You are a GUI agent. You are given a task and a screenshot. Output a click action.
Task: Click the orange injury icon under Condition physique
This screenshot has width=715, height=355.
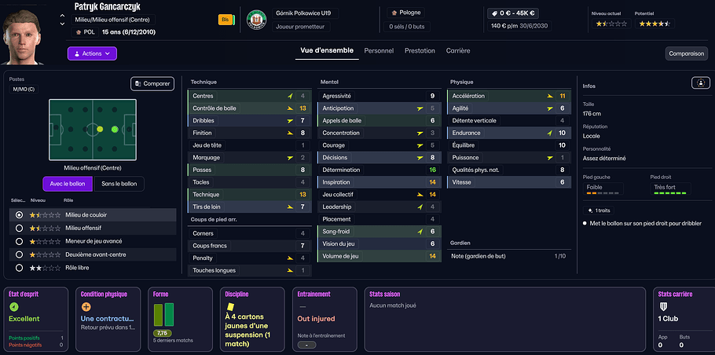pyautogui.click(x=86, y=306)
